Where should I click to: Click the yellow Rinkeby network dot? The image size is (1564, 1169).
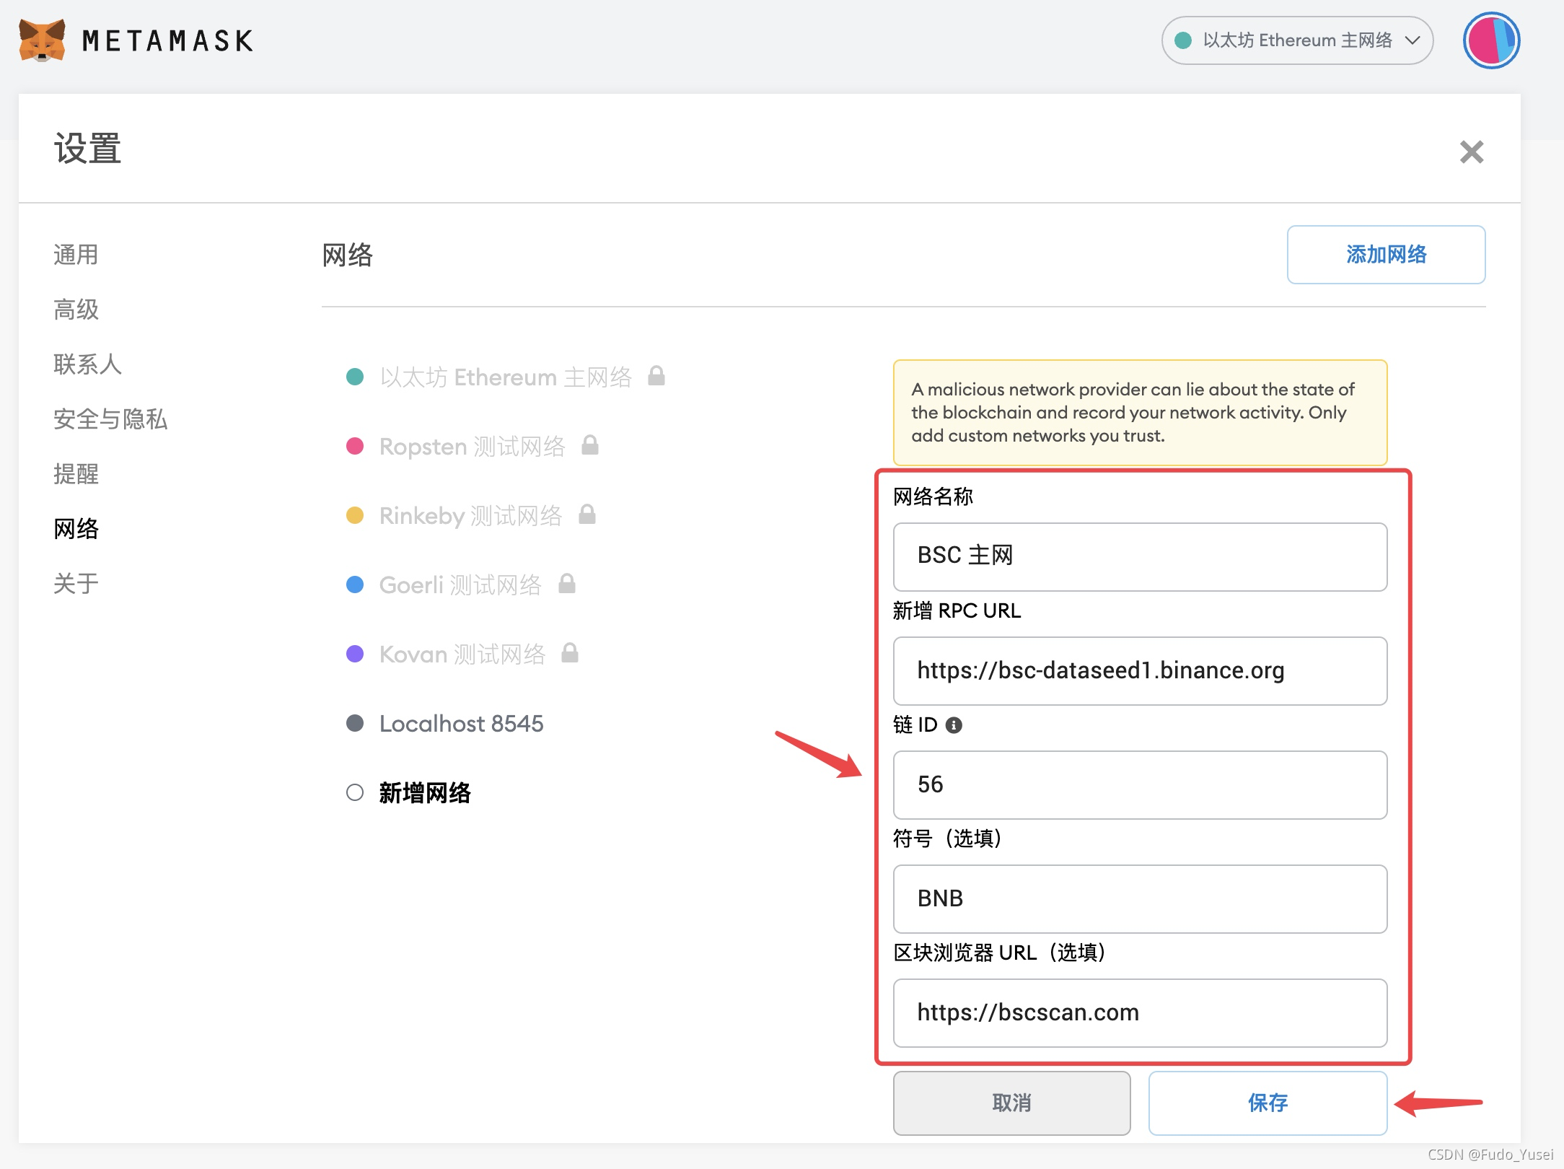pos(355,515)
